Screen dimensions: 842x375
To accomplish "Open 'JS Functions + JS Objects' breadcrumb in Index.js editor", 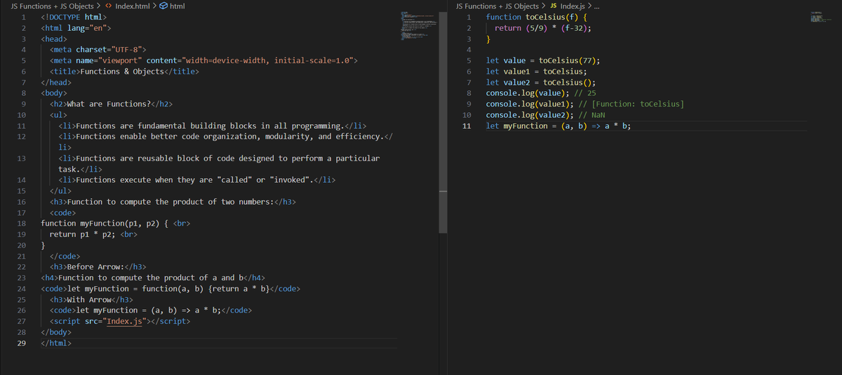I will tap(497, 6).
